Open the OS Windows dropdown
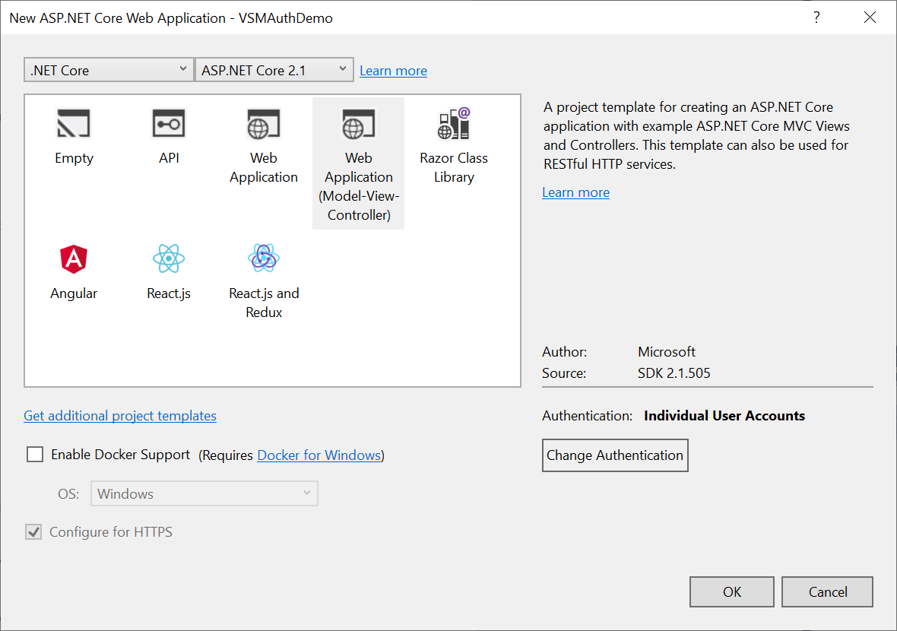897x631 pixels. (x=204, y=493)
